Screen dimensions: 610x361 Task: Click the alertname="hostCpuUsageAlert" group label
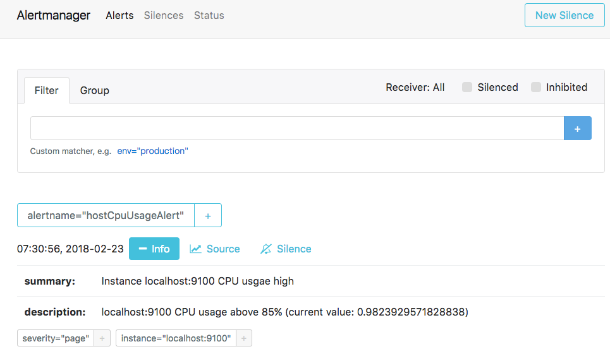click(x=106, y=215)
